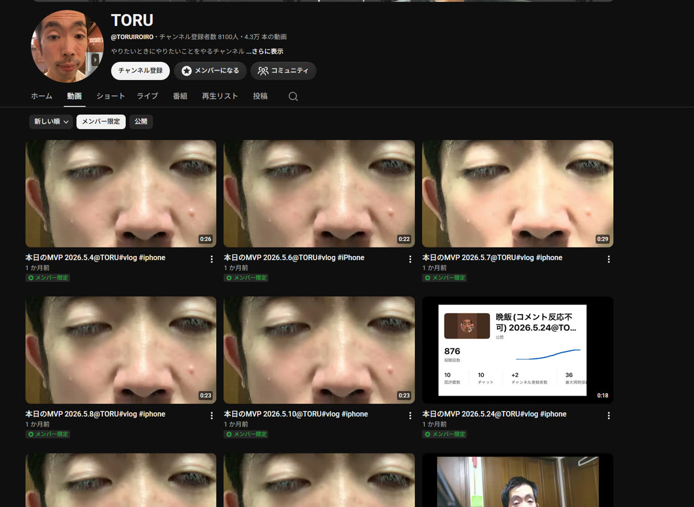The image size is (694, 507).
Task: Open thumbnail of 本日のMVP 2026.5.7 video
Action: (x=518, y=194)
